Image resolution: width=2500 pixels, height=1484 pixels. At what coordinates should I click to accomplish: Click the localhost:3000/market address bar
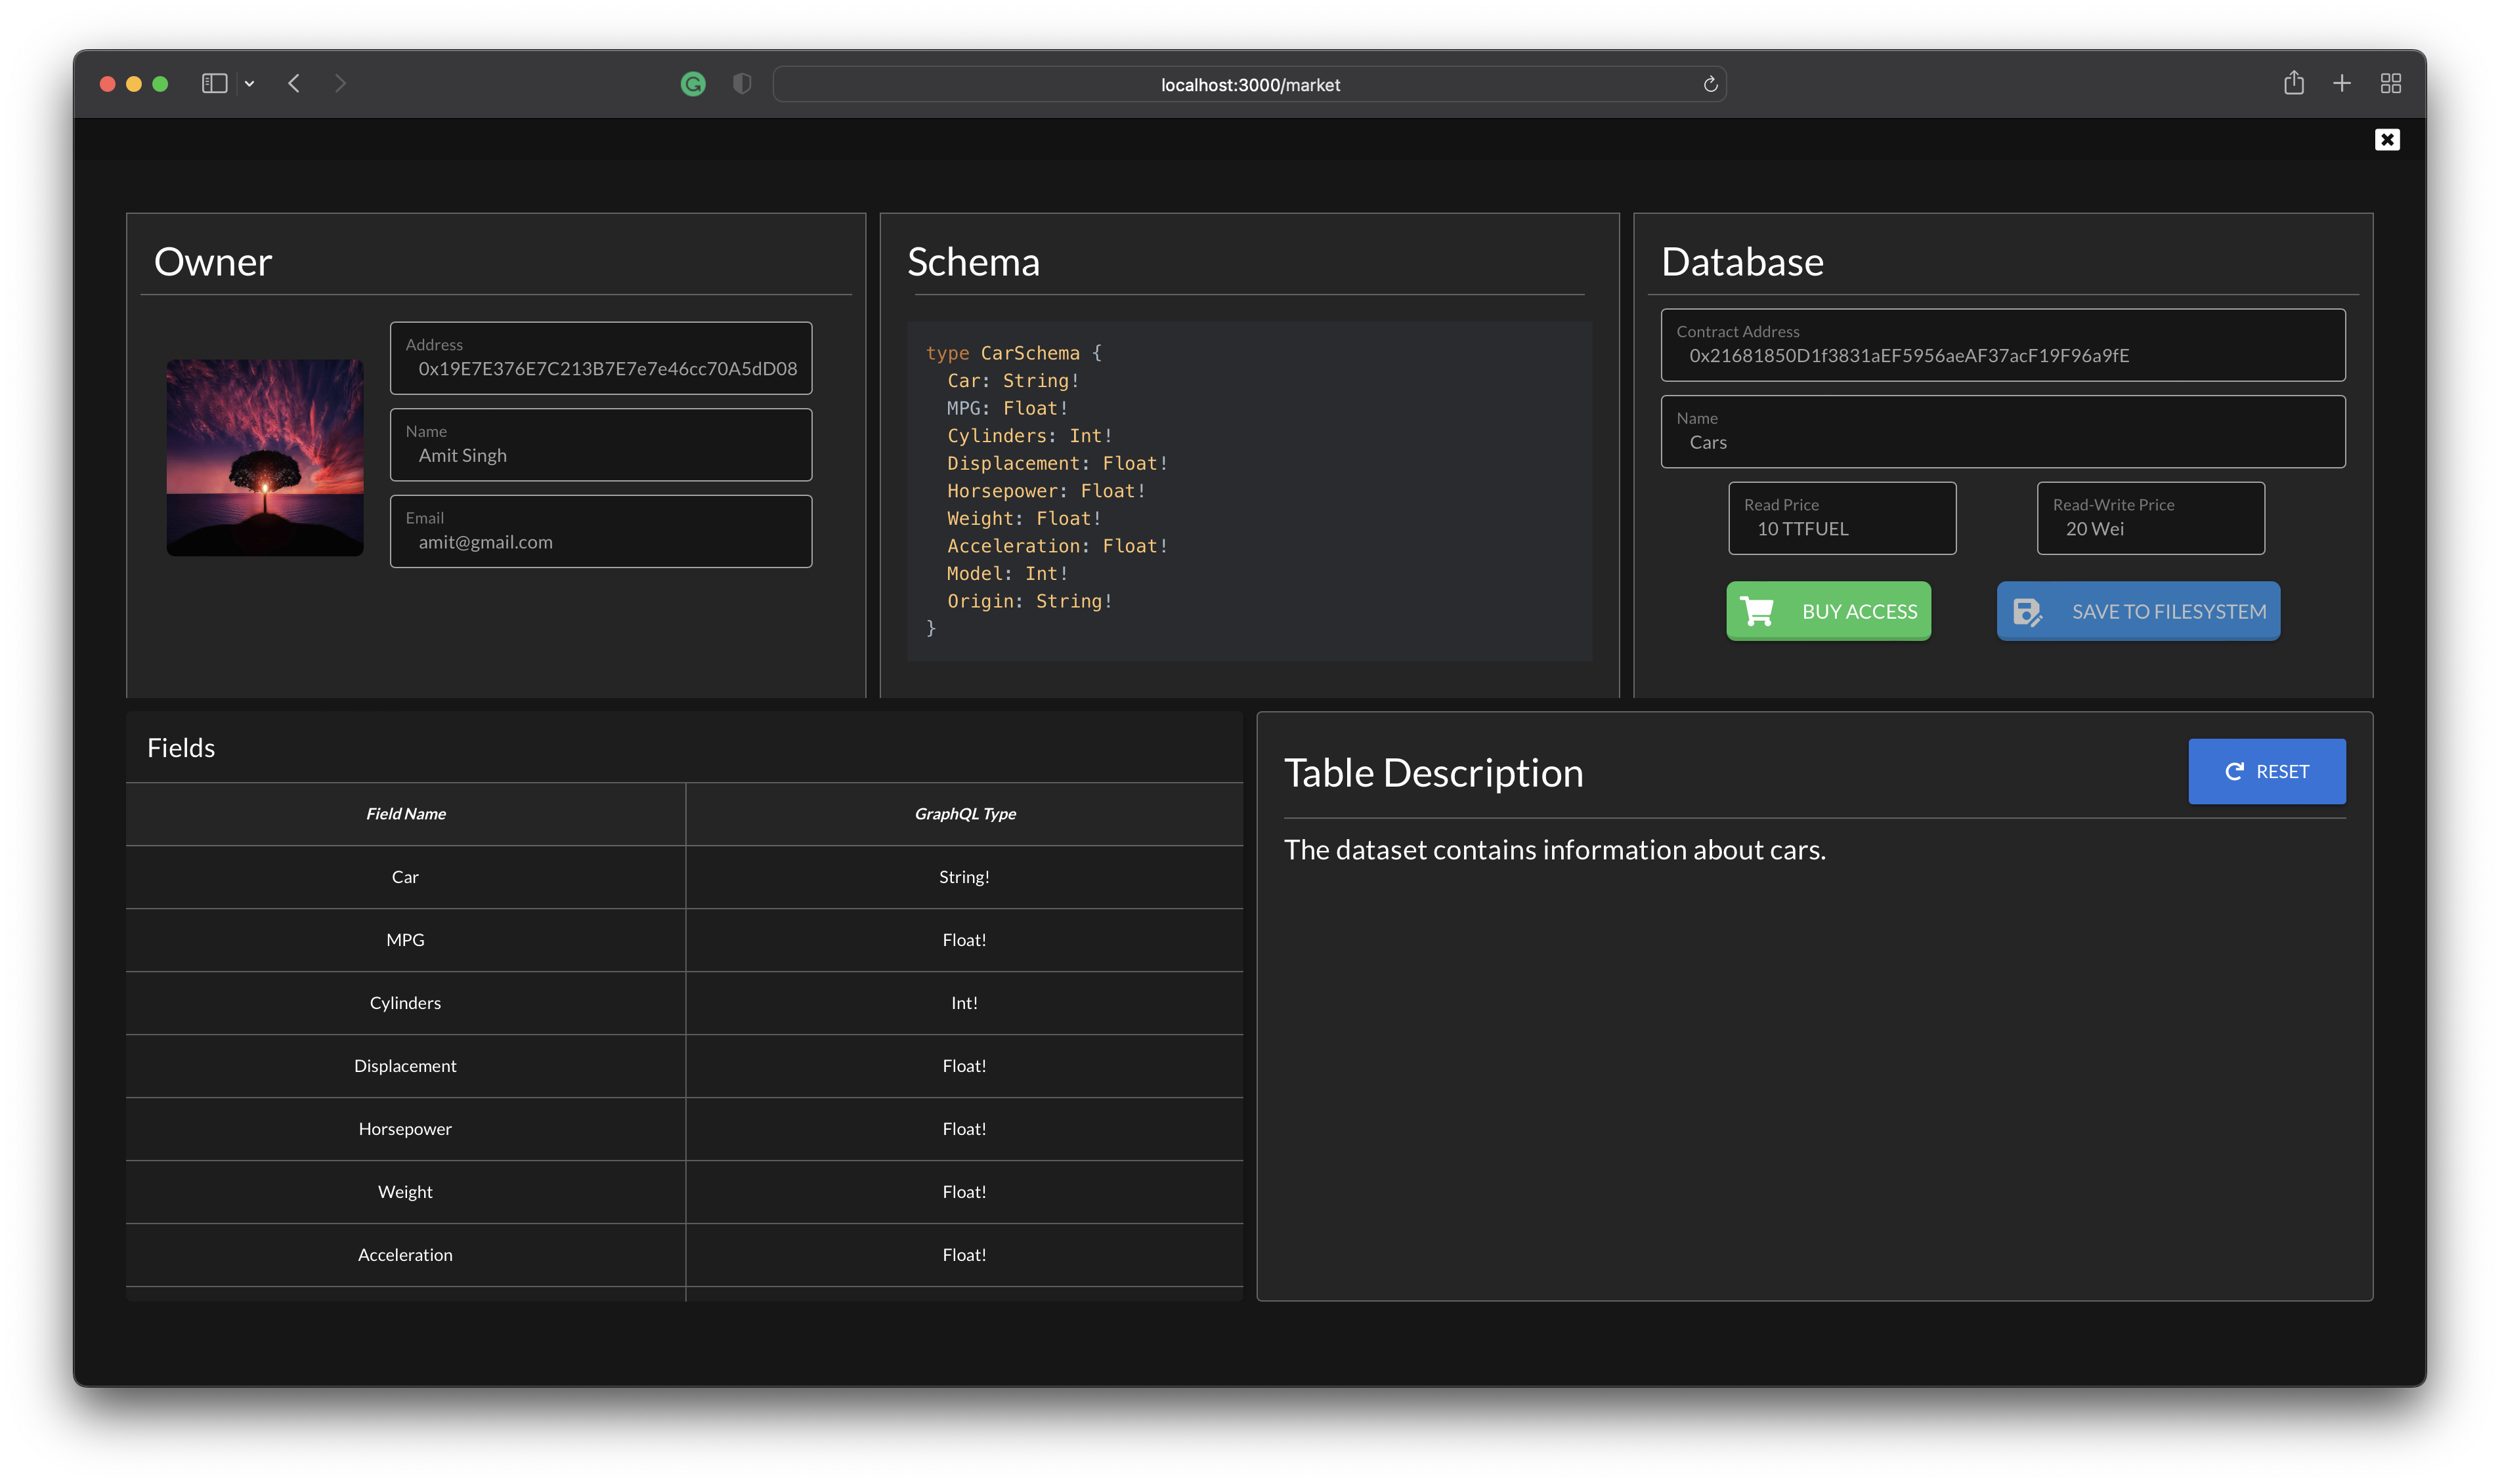pyautogui.click(x=1249, y=85)
